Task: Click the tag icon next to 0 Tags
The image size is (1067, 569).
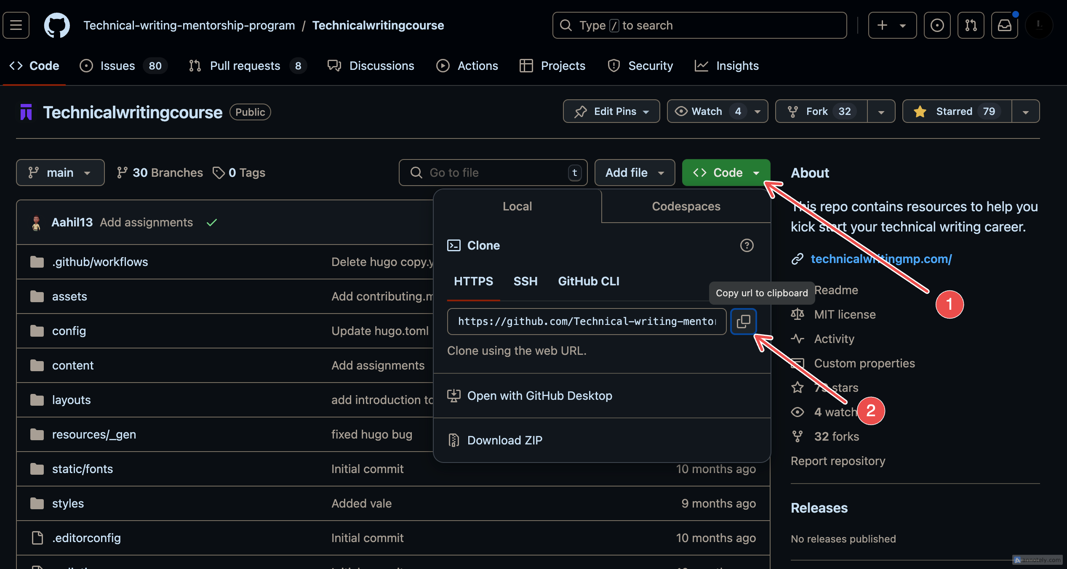Action: 218,173
